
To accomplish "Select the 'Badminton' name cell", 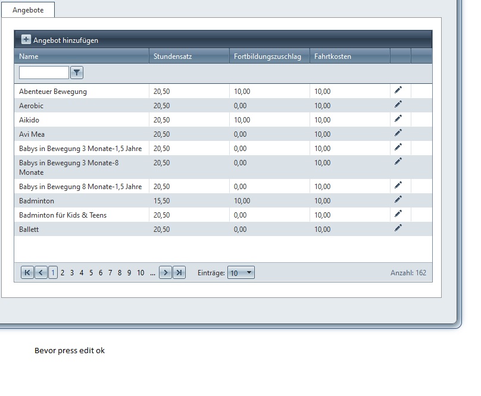I will [82, 200].
